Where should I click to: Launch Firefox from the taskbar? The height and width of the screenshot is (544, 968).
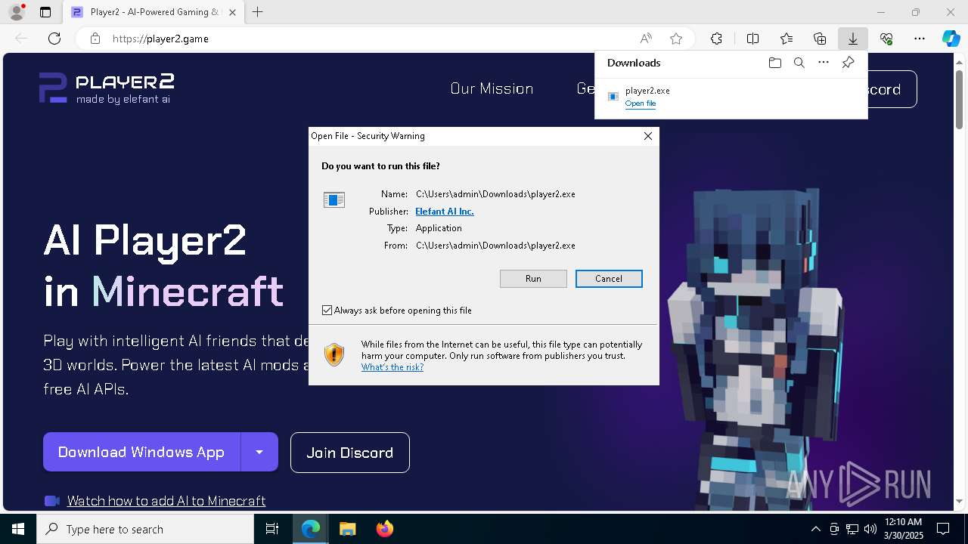(384, 529)
